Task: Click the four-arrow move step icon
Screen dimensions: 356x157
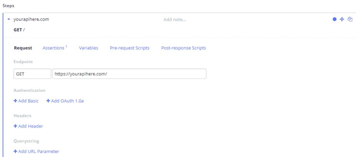Action: (x=342, y=19)
